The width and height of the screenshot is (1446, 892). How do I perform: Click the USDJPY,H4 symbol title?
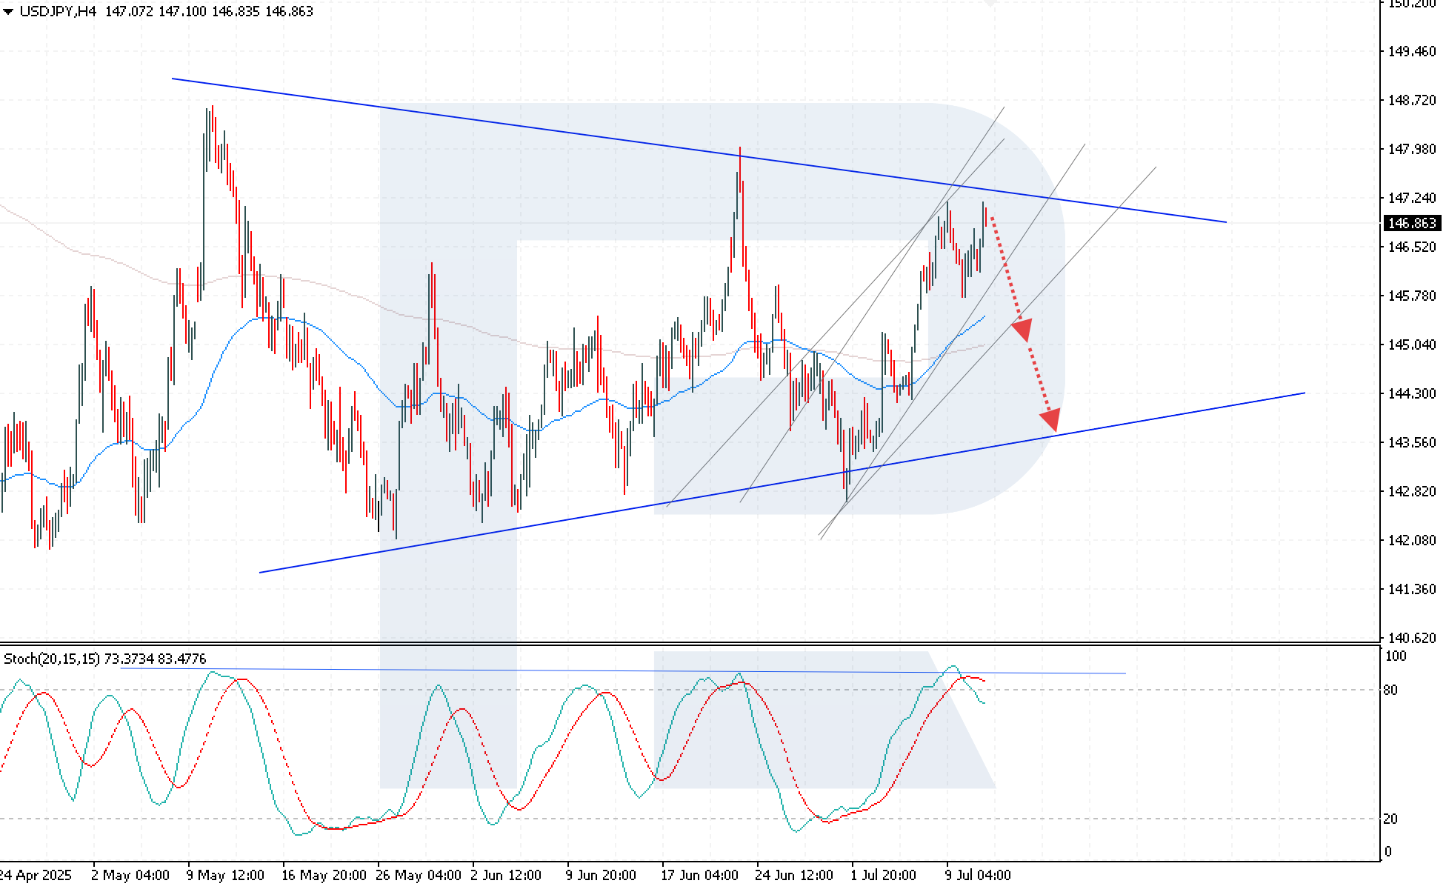point(57,12)
